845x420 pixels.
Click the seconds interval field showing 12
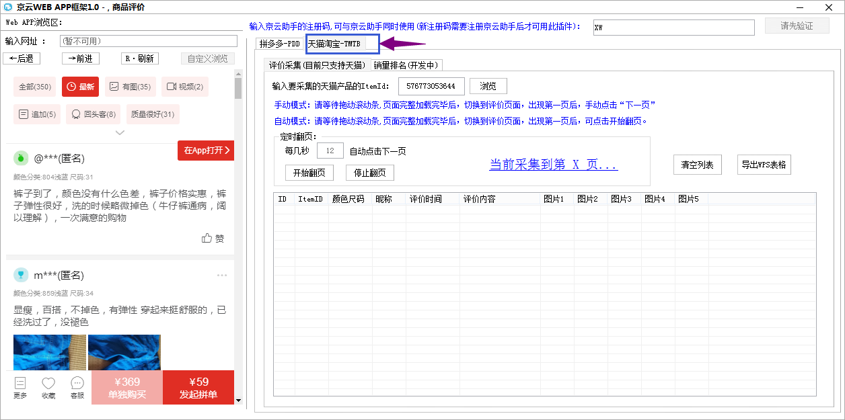tap(330, 151)
